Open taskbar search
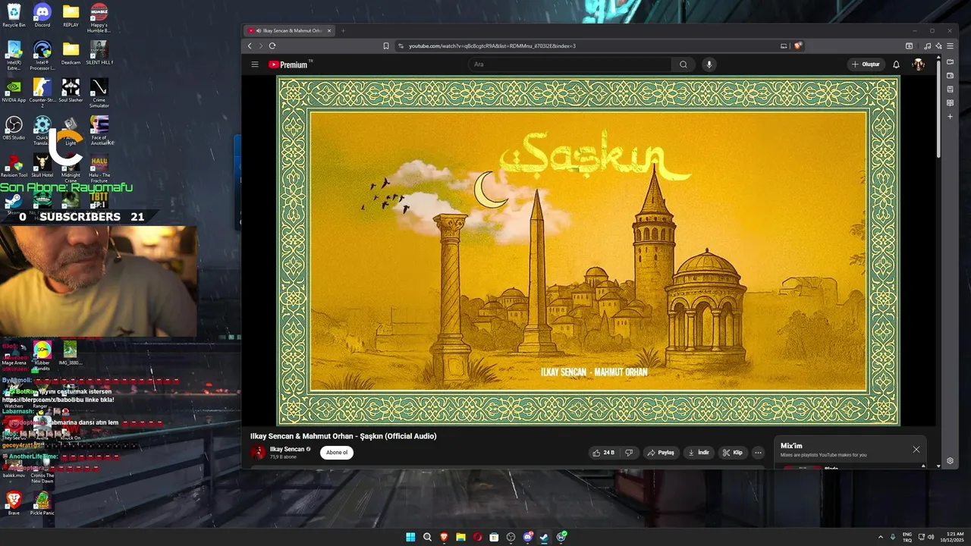Screen dimensions: 971x546 [x=427, y=537]
